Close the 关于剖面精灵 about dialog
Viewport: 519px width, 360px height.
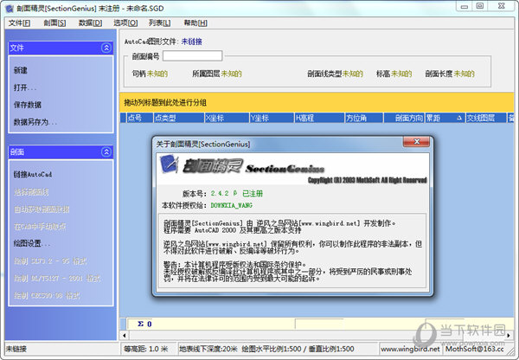tap(416, 141)
